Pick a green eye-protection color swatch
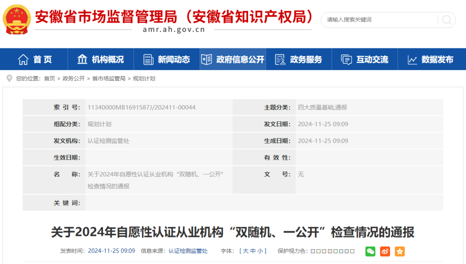The width and height of the screenshot is (466, 264). [336, 251]
